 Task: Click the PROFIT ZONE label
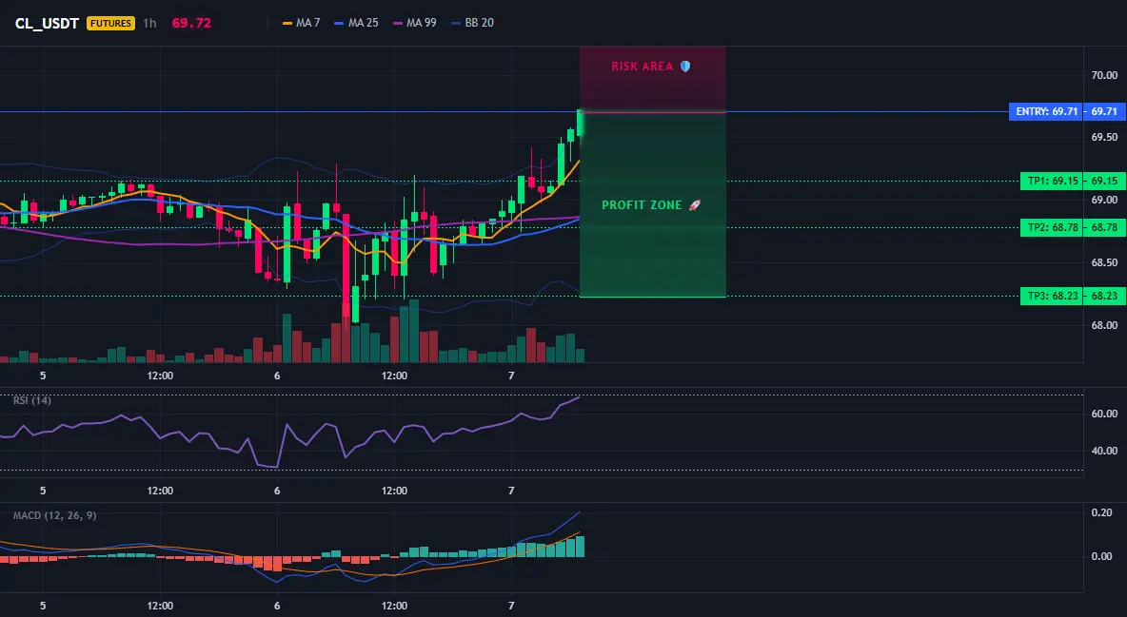(x=642, y=204)
